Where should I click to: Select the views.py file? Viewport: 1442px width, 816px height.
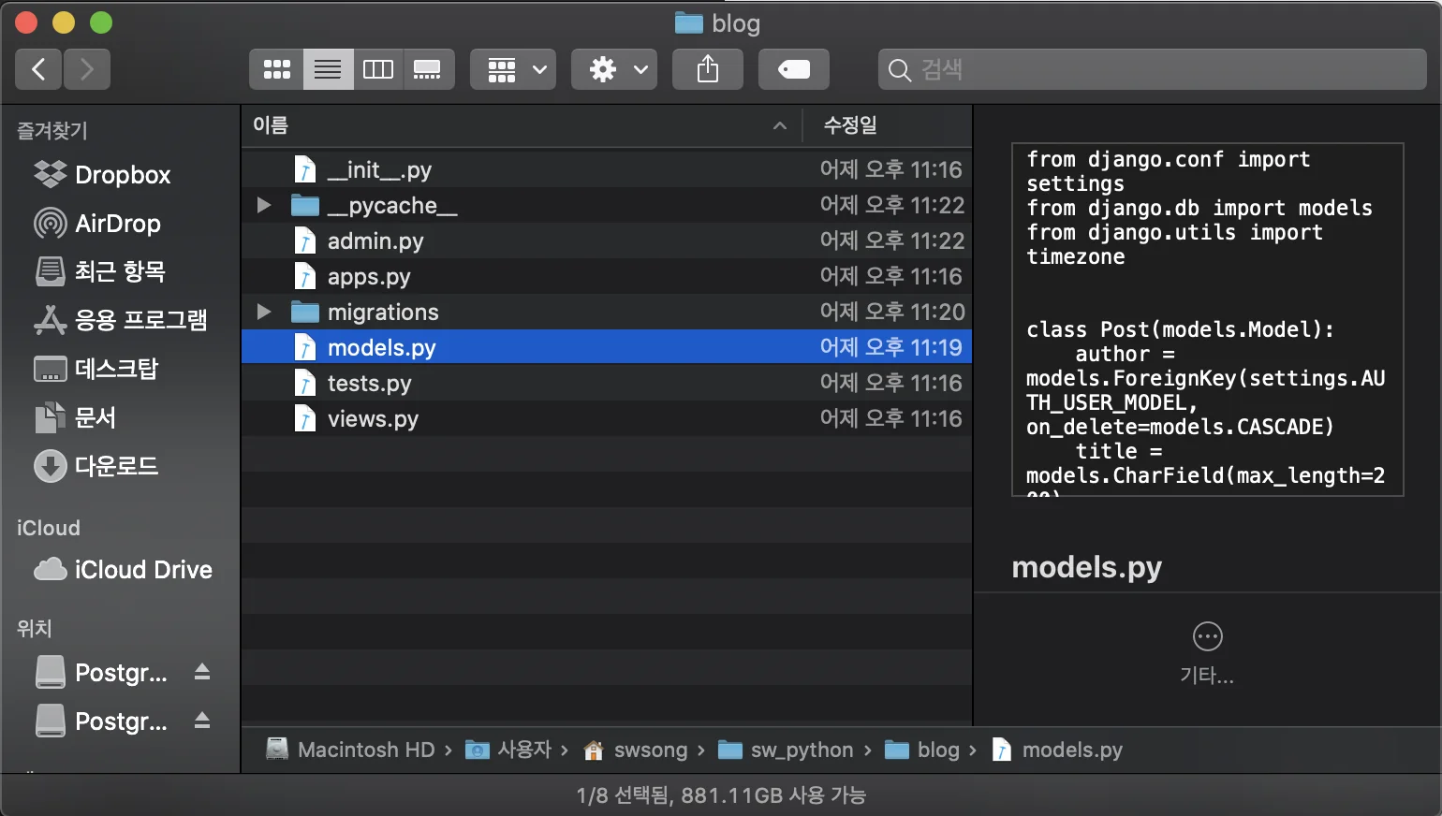(x=373, y=419)
